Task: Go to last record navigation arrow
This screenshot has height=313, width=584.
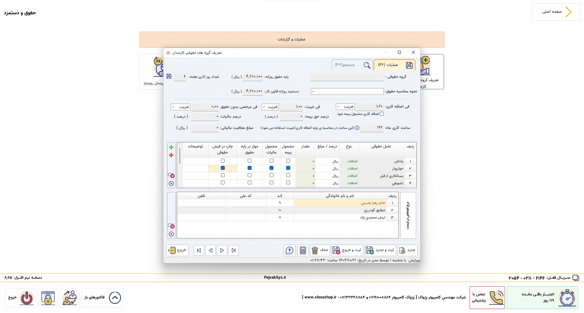Action: 234,250
